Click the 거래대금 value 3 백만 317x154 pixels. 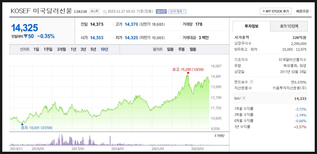(x=204, y=38)
